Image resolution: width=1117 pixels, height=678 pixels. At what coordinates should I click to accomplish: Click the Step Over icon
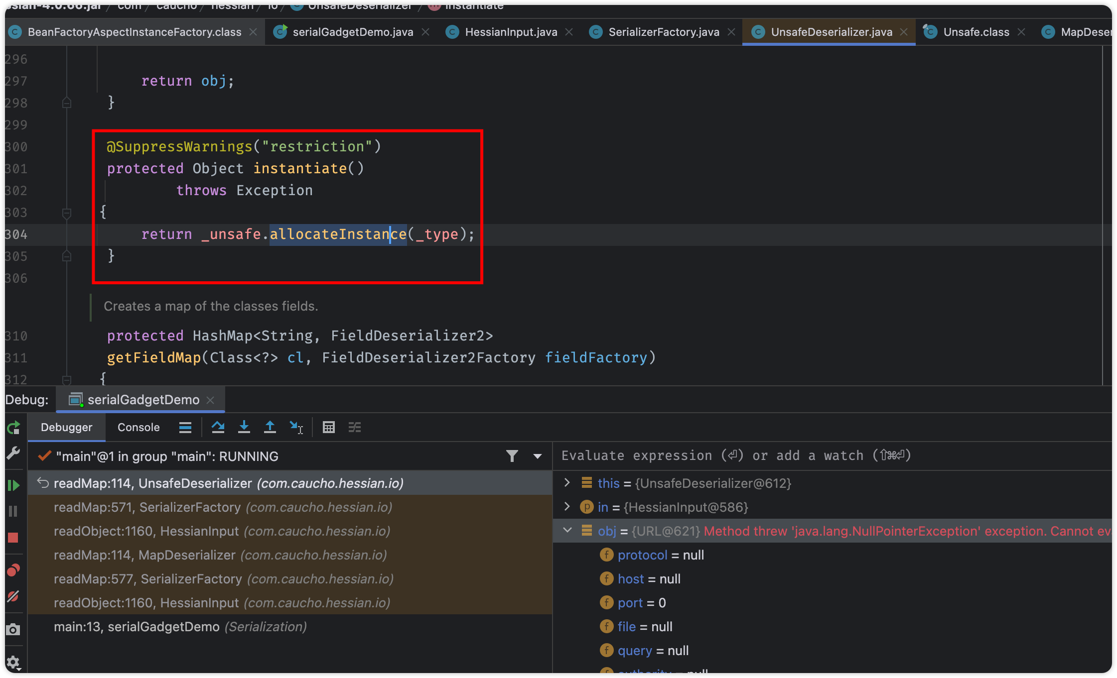pyautogui.click(x=218, y=428)
